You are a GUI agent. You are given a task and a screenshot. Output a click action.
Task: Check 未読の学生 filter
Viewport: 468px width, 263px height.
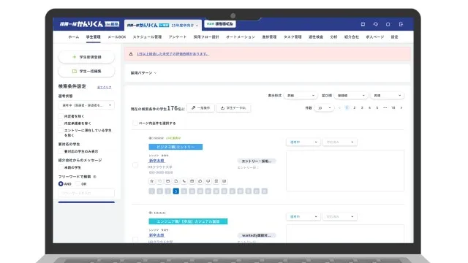61,167
